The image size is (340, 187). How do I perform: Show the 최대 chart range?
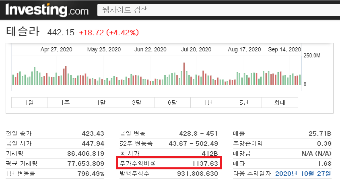280,102
